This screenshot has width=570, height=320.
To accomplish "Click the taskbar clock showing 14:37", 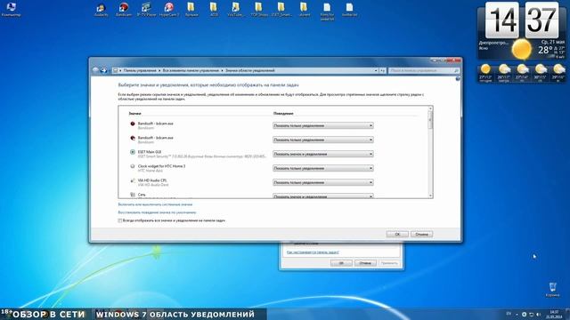I will (554, 314).
